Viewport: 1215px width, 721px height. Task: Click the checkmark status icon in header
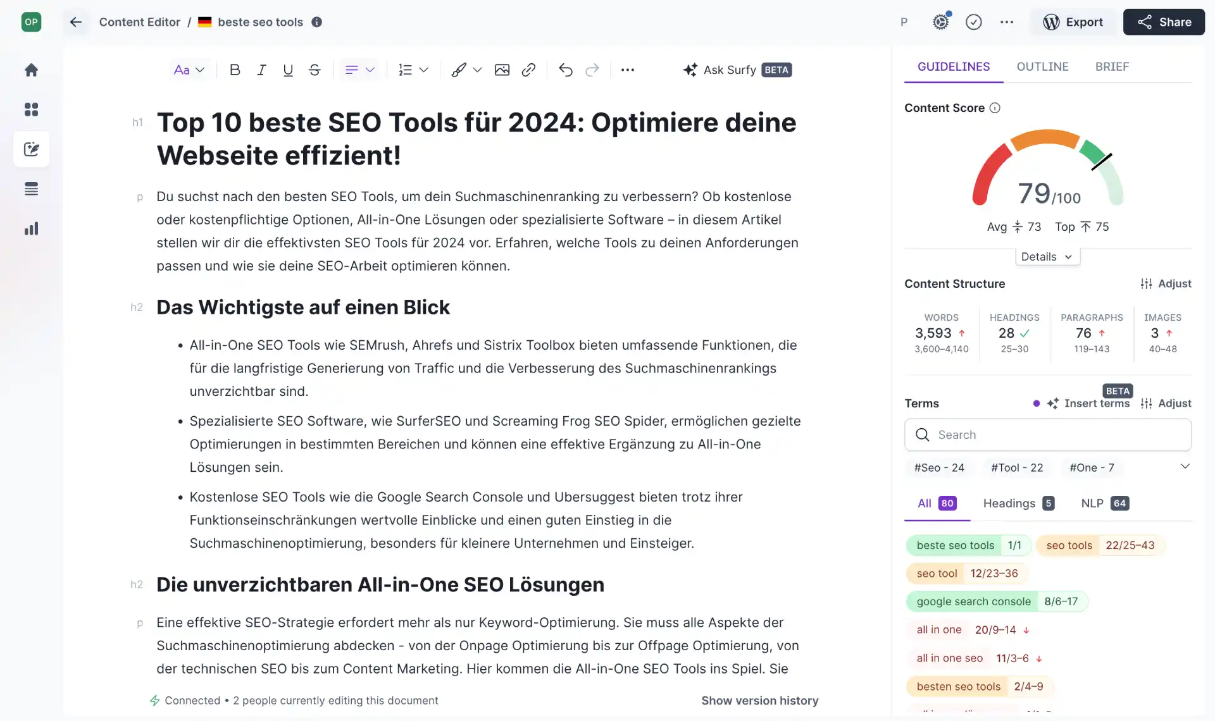973,22
